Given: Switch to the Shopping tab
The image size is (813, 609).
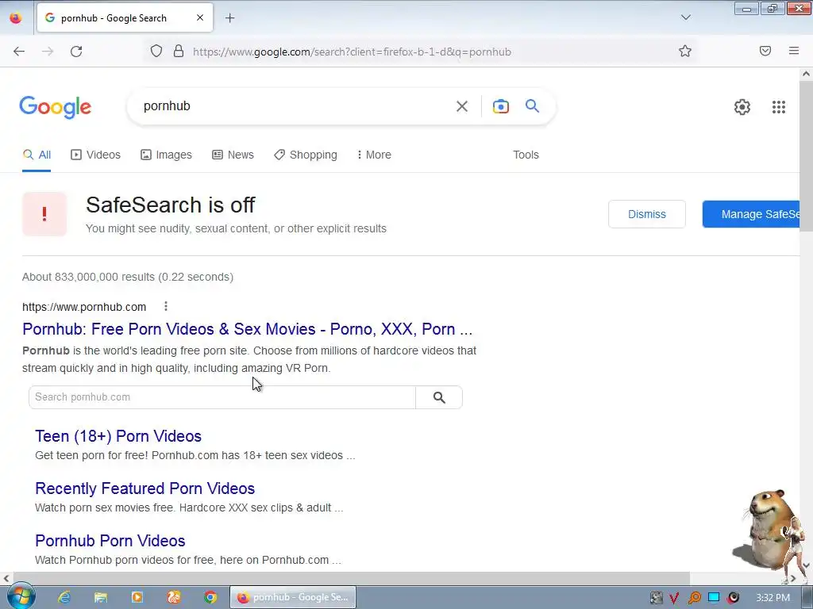Looking at the screenshot, I should pyautogui.click(x=306, y=155).
